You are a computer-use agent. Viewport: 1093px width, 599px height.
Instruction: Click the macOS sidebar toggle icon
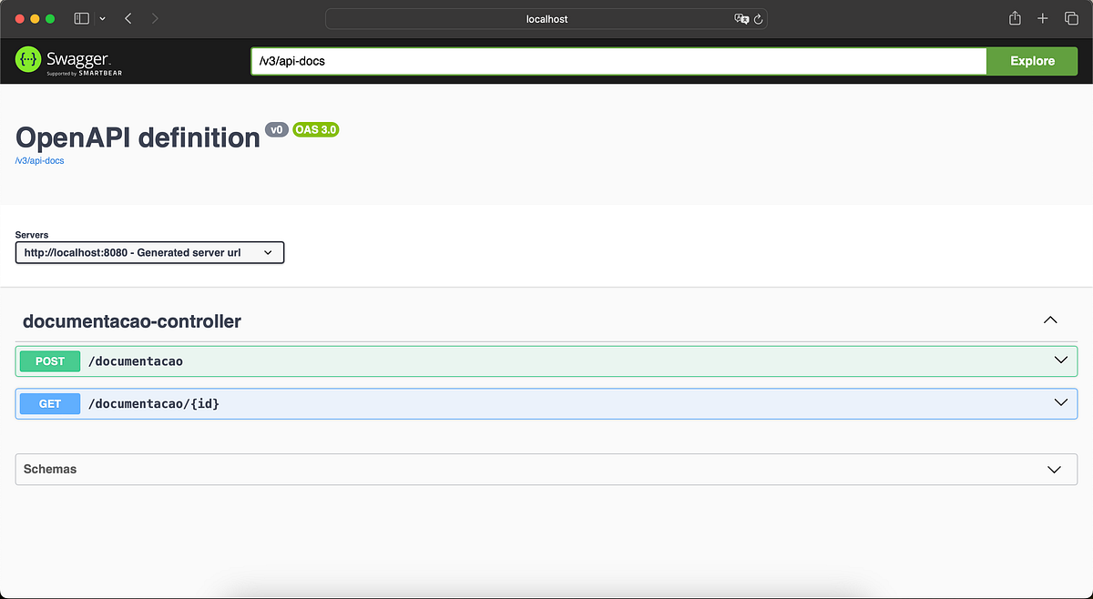pos(81,17)
